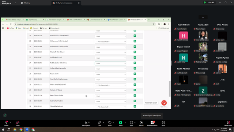Open the Zoom Chat panel
Image resolution: width=234 pixels, height=132 pixels.
(99, 123)
